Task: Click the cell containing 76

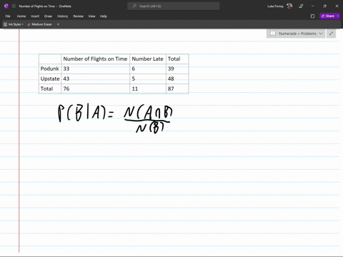Action: click(95, 89)
